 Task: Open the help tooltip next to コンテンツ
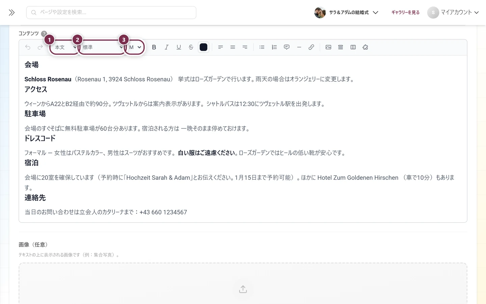coord(44,33)
